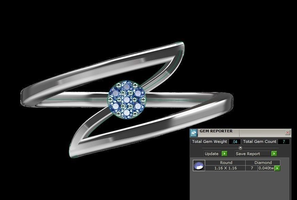Select the Total Gem Count value 7
Screen dimensions: 297x200
[x=284, y=141]
